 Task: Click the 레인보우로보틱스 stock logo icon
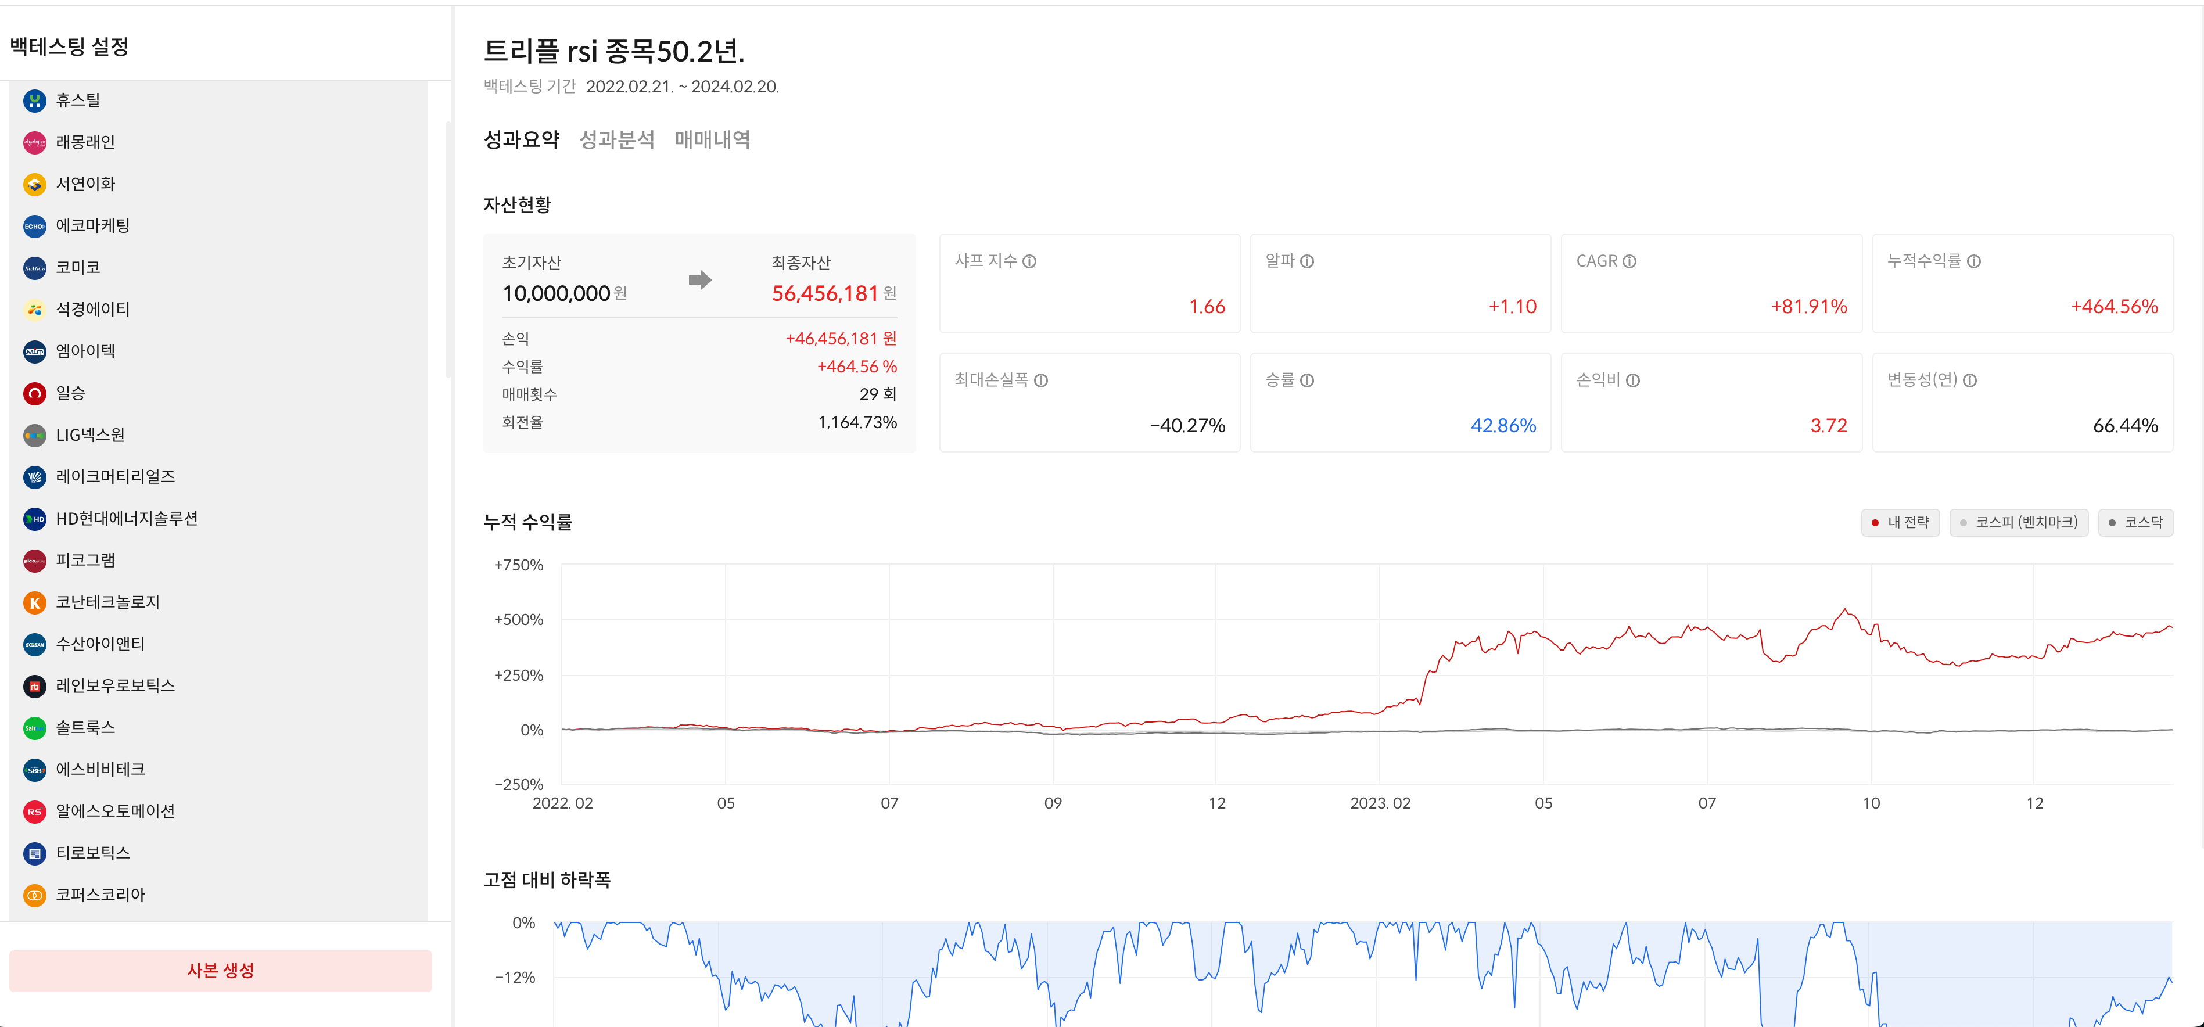tap(34, 687)
